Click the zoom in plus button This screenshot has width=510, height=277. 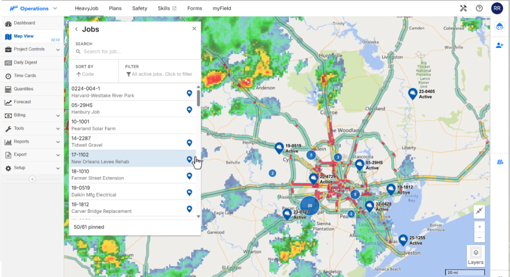click(x=479, y=226)
